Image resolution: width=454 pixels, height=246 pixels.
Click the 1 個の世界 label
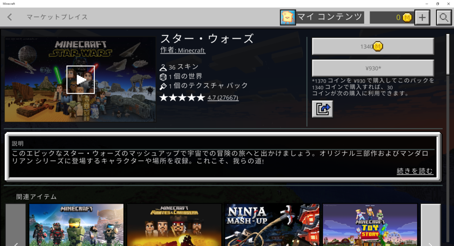pyautogui.click(x=185, y=76)
